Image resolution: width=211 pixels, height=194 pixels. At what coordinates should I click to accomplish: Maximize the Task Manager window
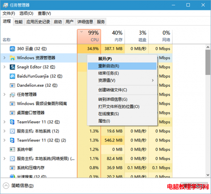click(188, 5)
